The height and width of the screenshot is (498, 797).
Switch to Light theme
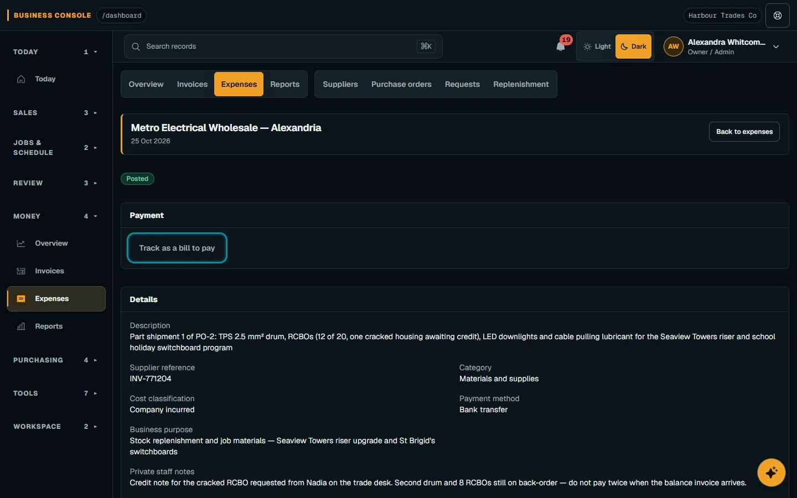[x=597, y=46]
